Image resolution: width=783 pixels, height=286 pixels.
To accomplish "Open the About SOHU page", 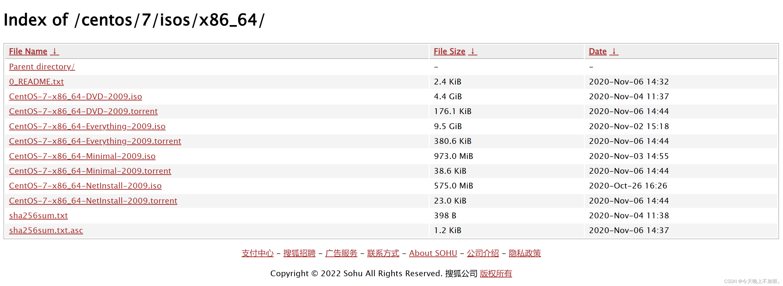I will tap(433, 253).
